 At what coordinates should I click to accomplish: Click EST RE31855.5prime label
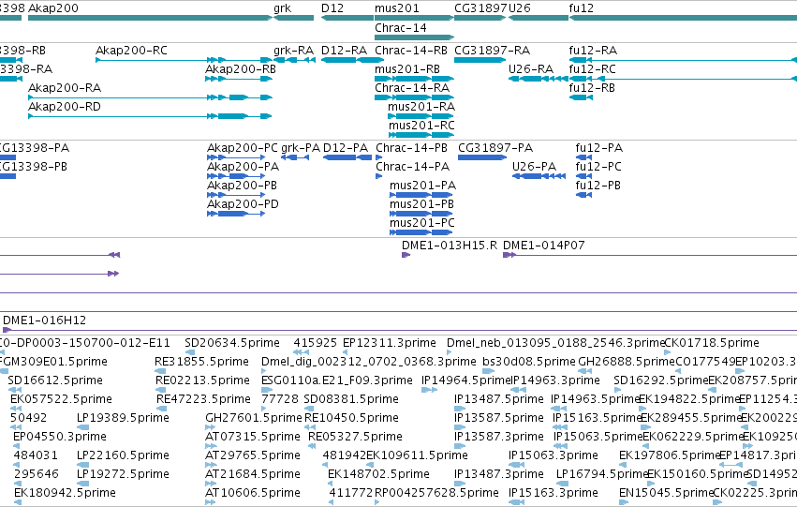[x=201, y=362]
